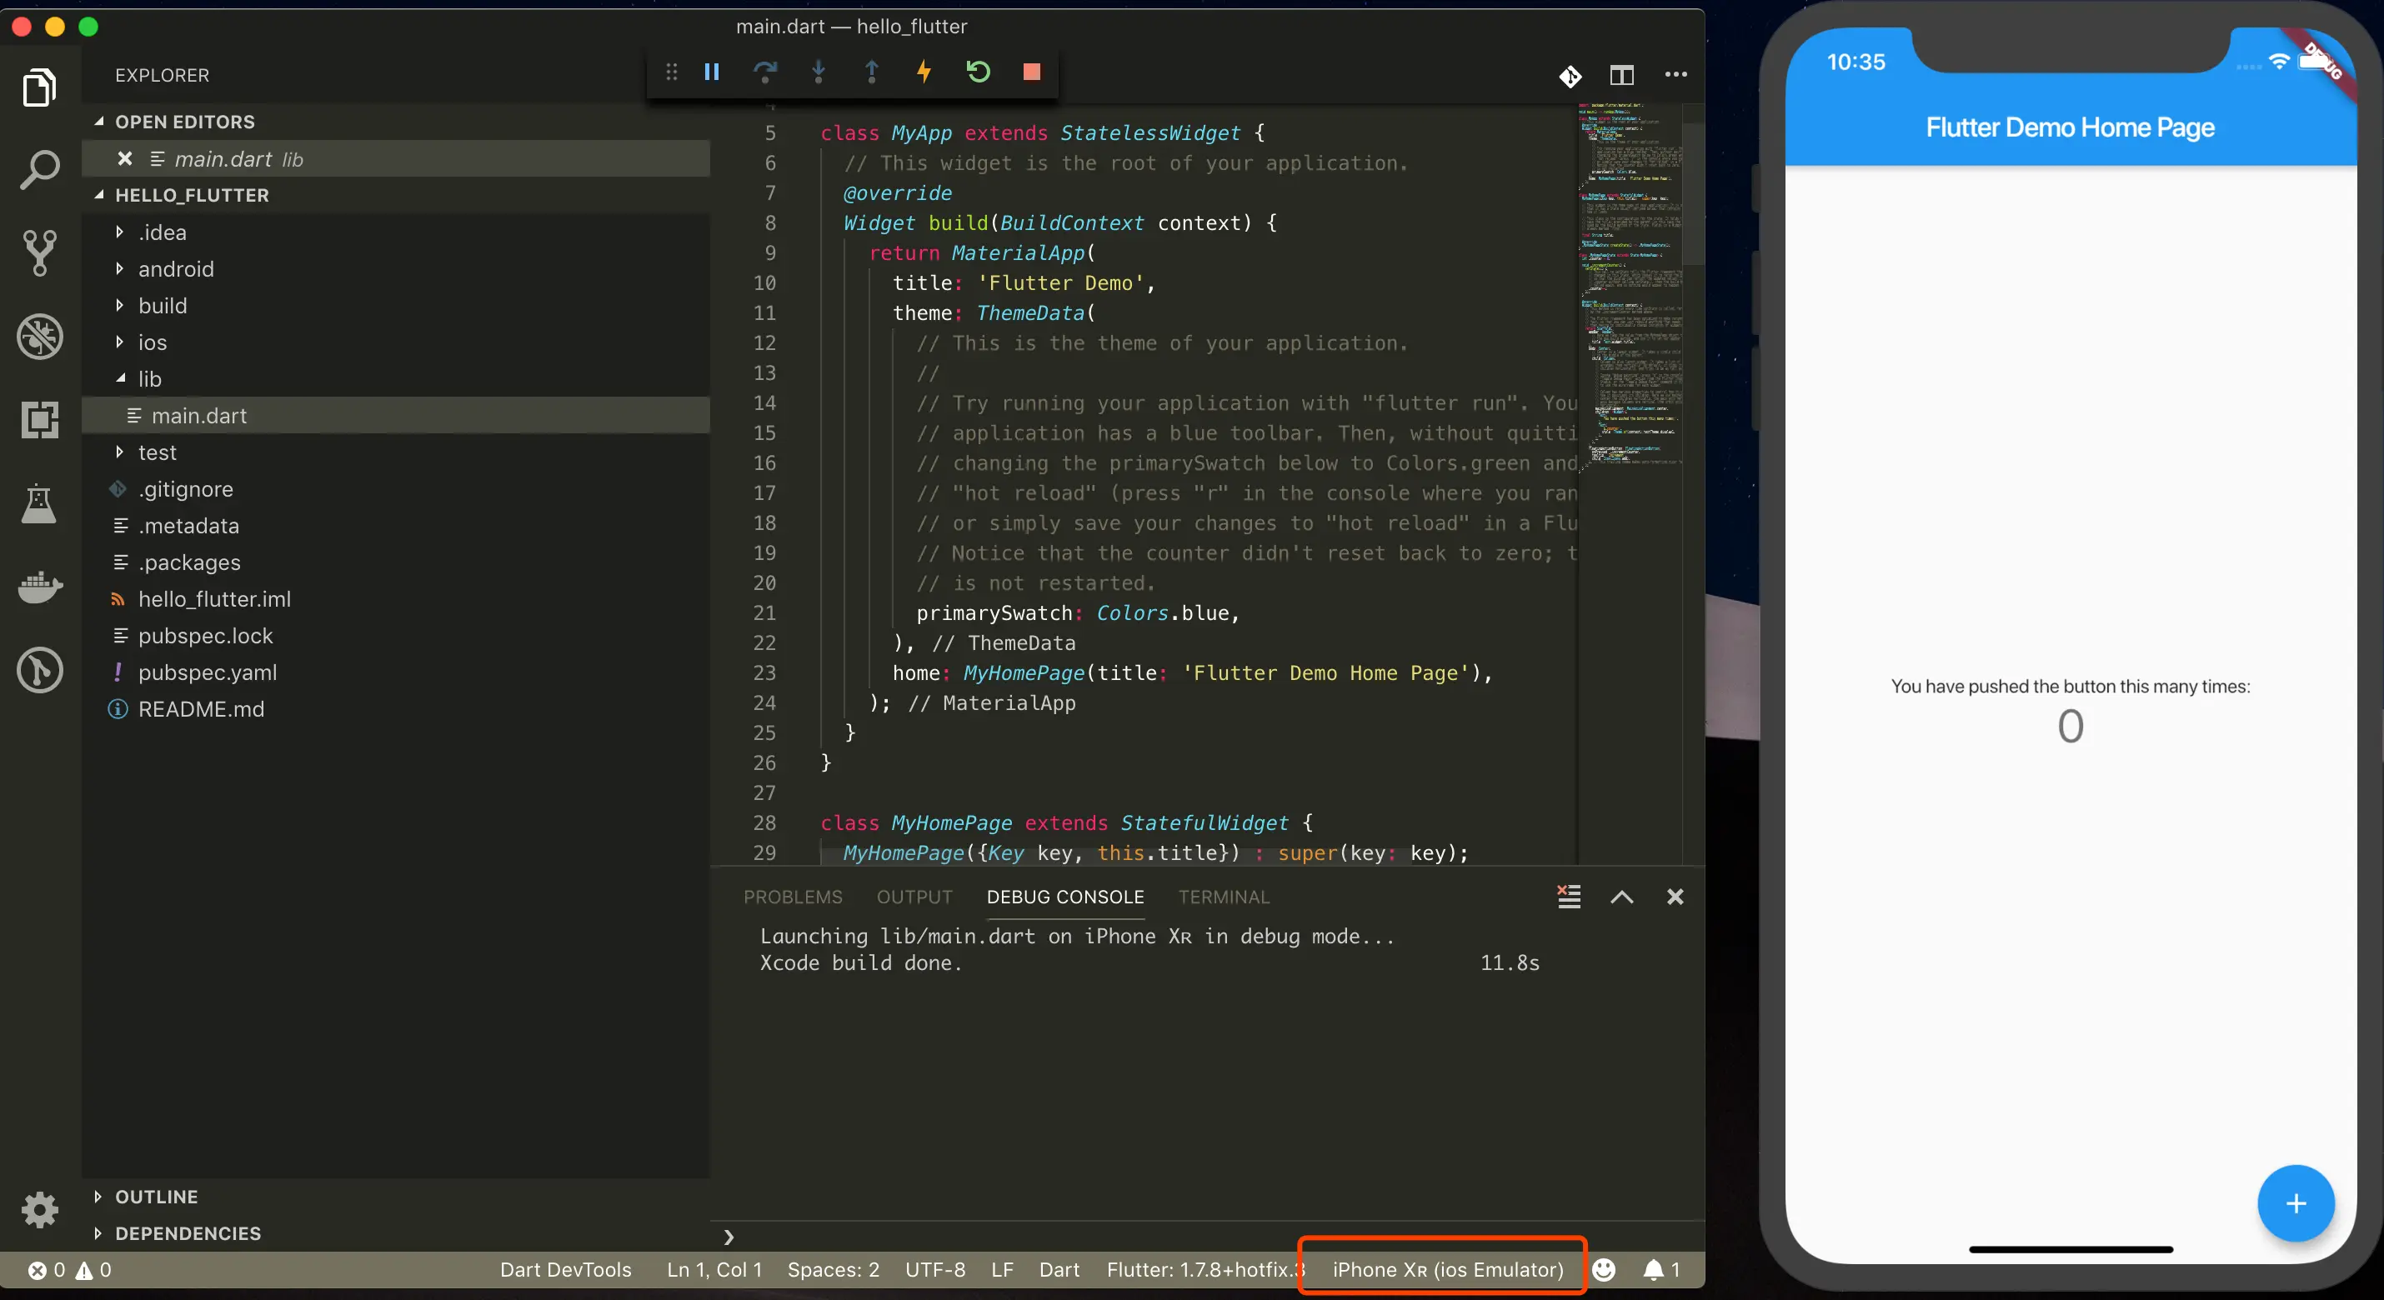Switch to the TERMINAL tab
Viewport: 2384px width, 1300px height.
click(x=1224, y=896)
